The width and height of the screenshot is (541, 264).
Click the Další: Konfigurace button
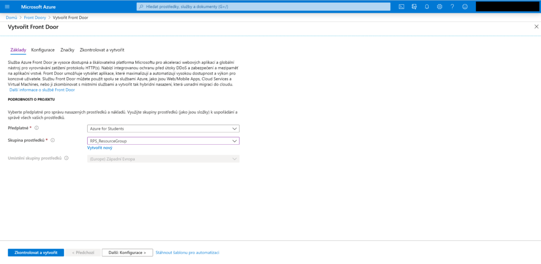(x=127, y=252)
